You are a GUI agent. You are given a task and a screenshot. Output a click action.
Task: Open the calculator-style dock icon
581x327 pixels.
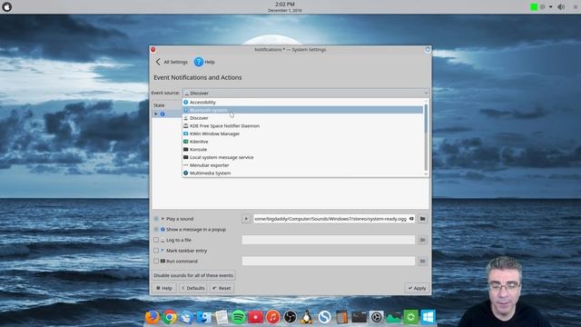click(341, 317)
